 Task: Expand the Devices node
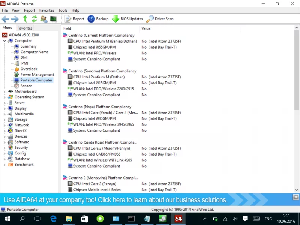point(4,137)
